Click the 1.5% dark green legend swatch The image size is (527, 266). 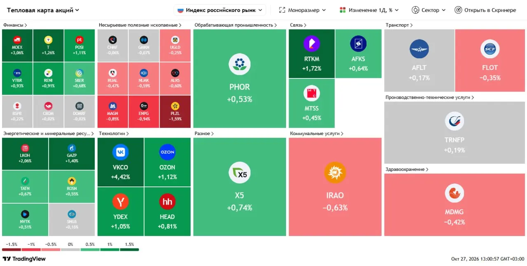tap(129, 250)
